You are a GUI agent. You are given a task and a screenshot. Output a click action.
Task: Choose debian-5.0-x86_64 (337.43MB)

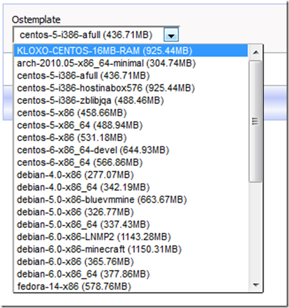[x=131, y=224]
